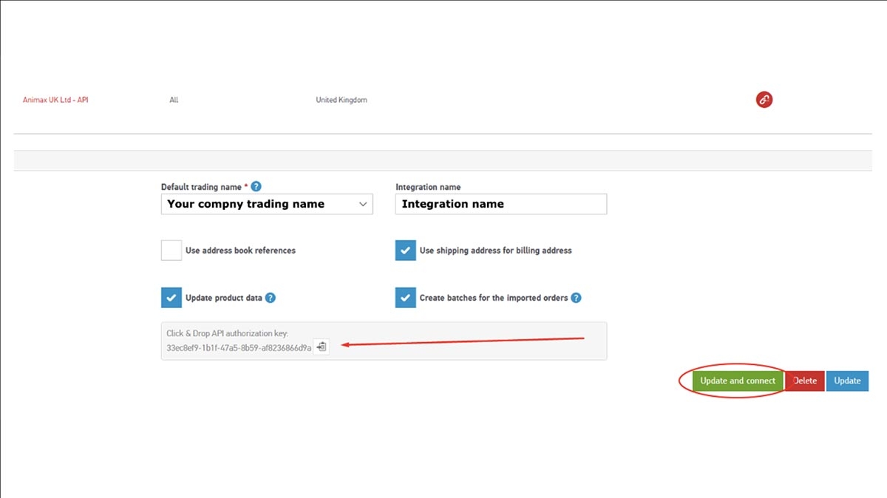Click the help icon beside Update product data

tap(271, 298)
